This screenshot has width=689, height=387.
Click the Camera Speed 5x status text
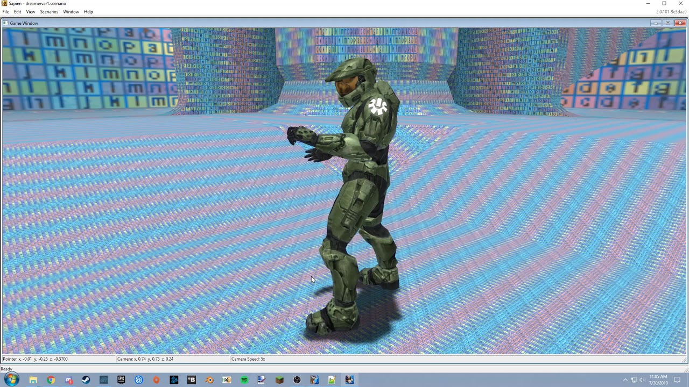[x=248, y=359]
